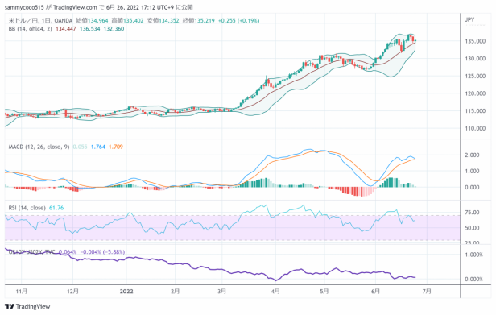Screen dimensions: 496x315
Task: Click the publish date '6月 26, 2022 17:12 UTC+9'
Action: click(140, 7)
